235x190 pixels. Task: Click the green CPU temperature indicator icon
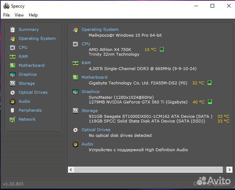(162, 49)
